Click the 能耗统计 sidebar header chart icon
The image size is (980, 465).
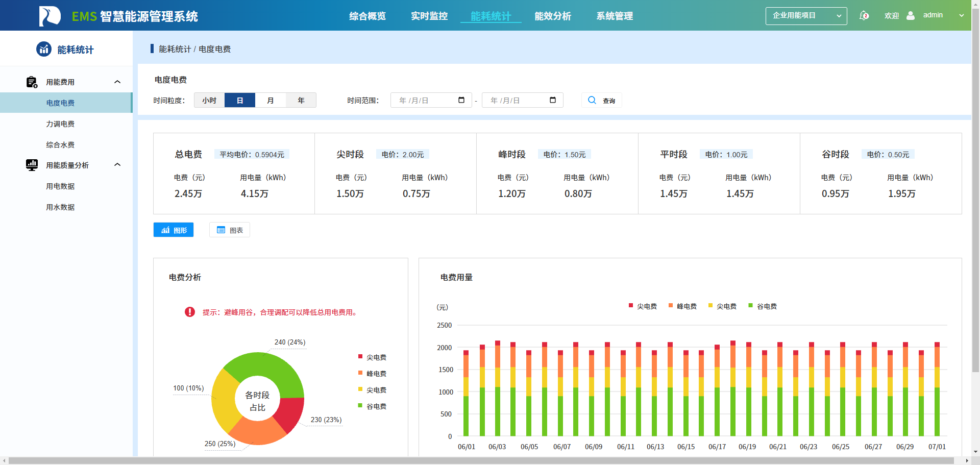click(x=44, y=49)
